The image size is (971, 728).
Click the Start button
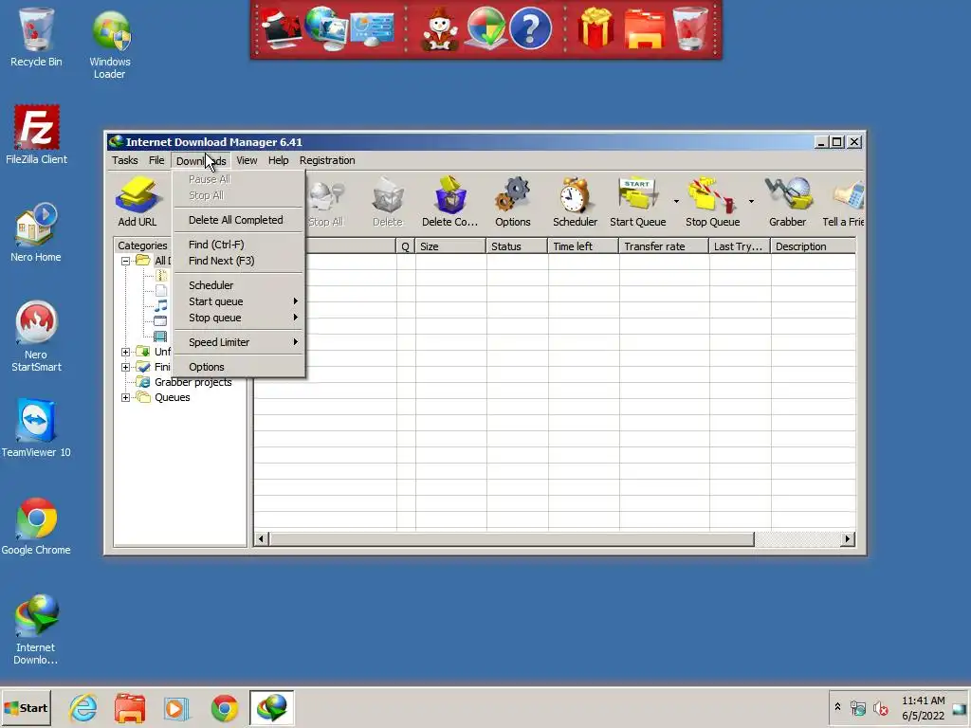click(x=26, y=708)
